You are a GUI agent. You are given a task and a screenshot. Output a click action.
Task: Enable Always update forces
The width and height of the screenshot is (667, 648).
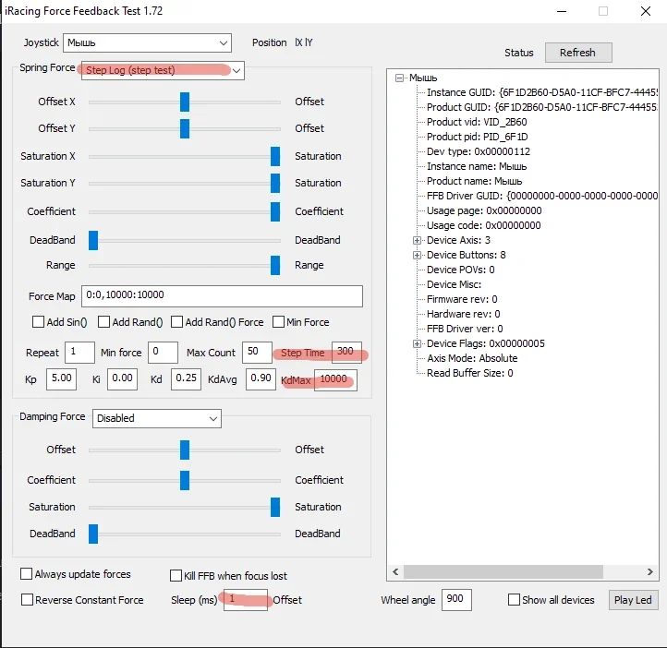click(27, 574)
